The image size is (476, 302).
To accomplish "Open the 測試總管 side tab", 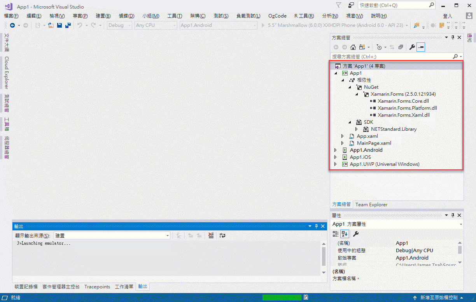I will [x=7, y=103].
